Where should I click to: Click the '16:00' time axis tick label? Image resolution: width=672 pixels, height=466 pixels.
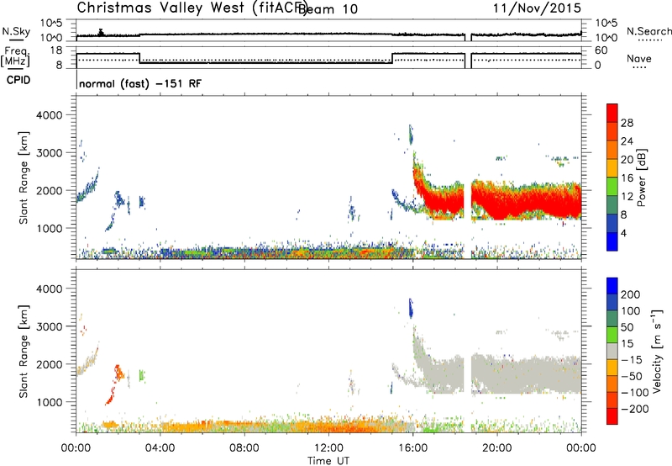tap(412, 448)
